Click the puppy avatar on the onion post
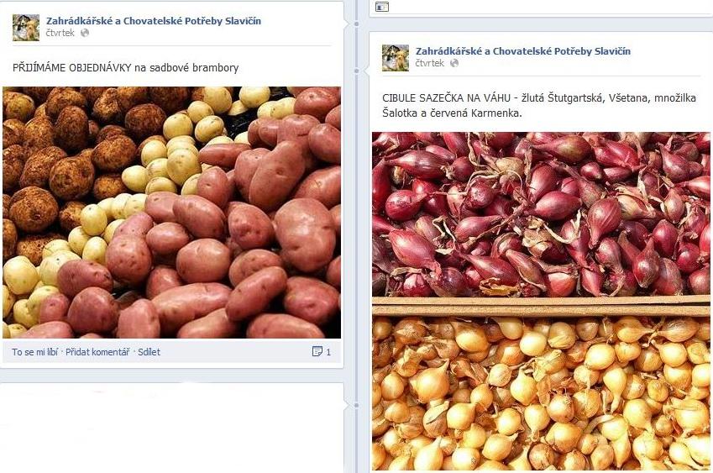 pyautogui.click(x=396, y=58)
